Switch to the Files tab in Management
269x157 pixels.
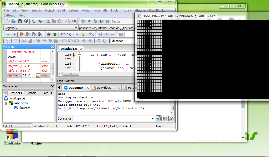pyautogui.click(x=45, y=93)
